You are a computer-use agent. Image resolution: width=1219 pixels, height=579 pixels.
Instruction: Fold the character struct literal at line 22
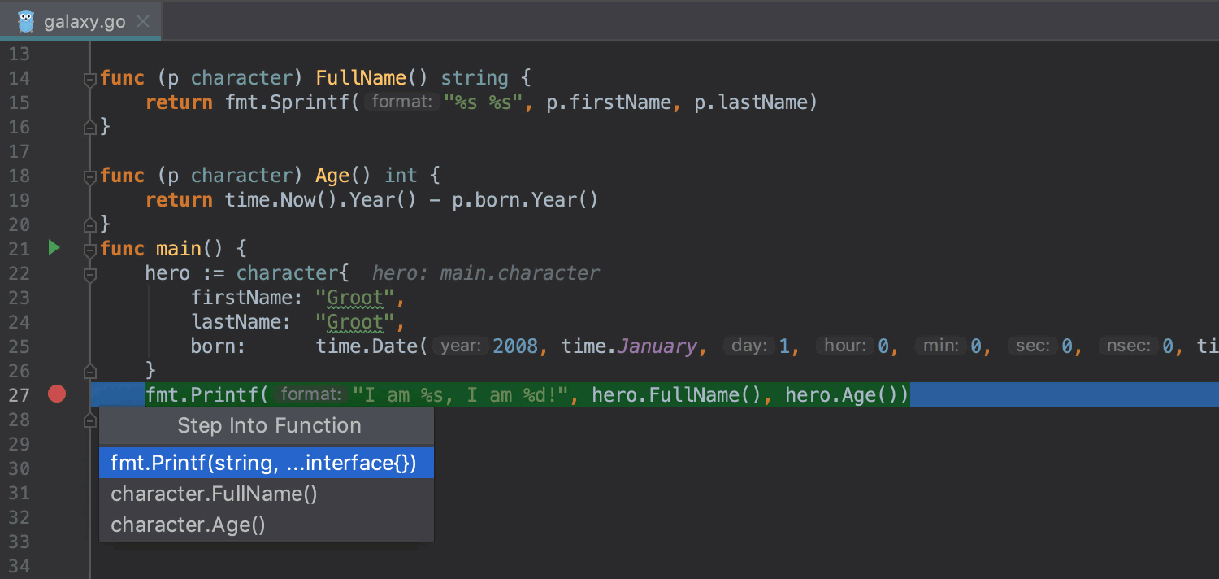90,274
